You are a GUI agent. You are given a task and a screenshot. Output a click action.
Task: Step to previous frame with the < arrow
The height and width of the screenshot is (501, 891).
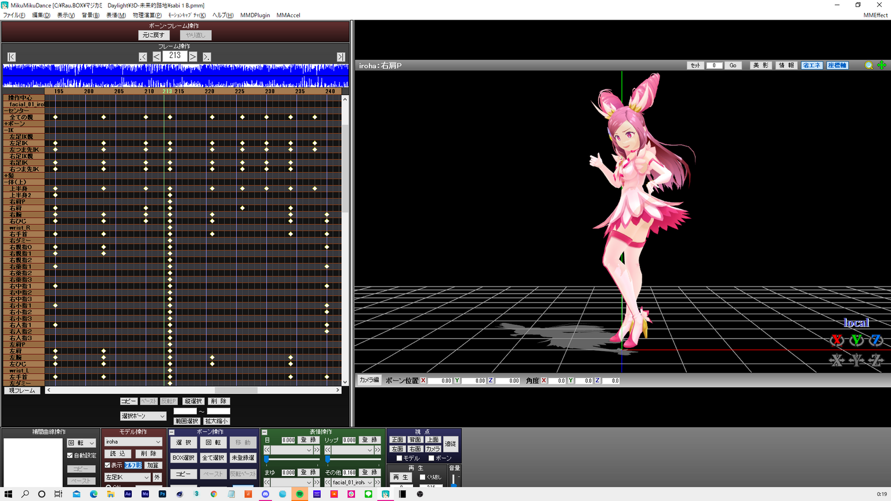coord(157,57)
